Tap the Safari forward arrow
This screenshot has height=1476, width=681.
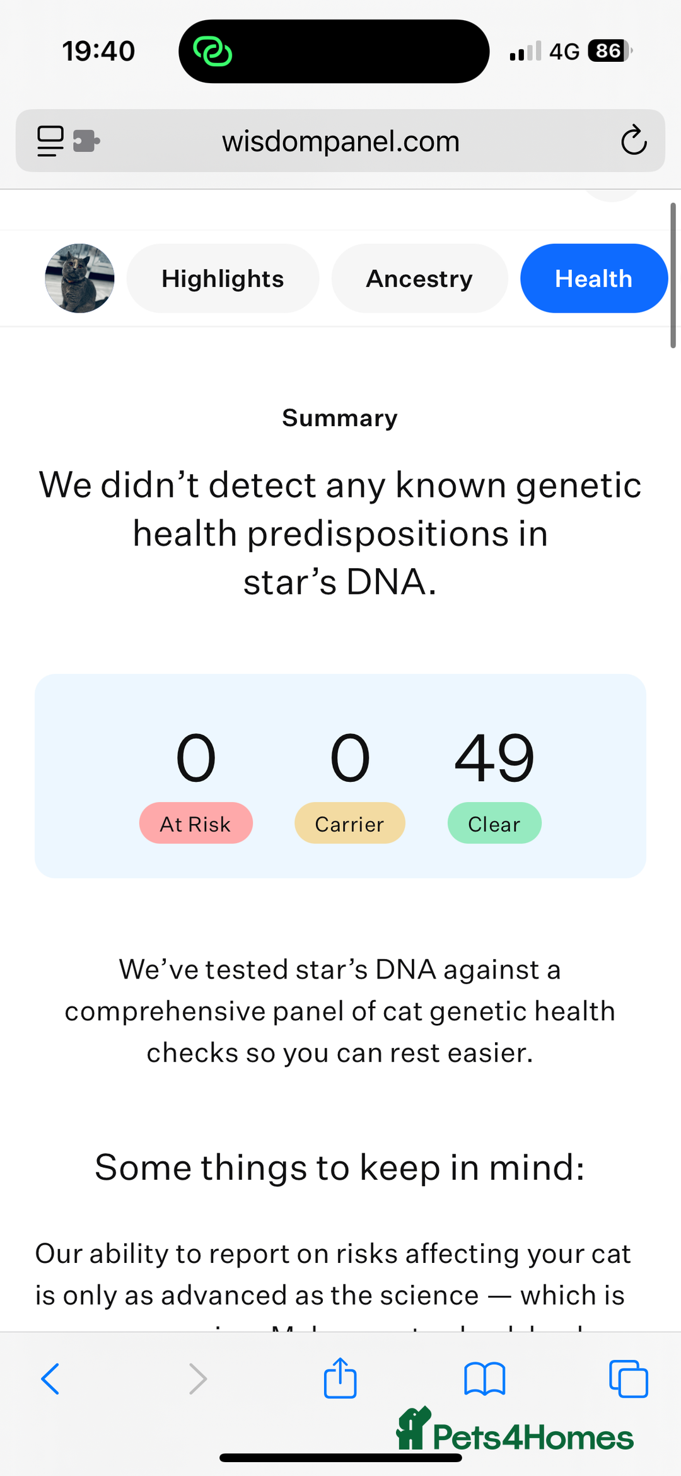pos(198,1379)
